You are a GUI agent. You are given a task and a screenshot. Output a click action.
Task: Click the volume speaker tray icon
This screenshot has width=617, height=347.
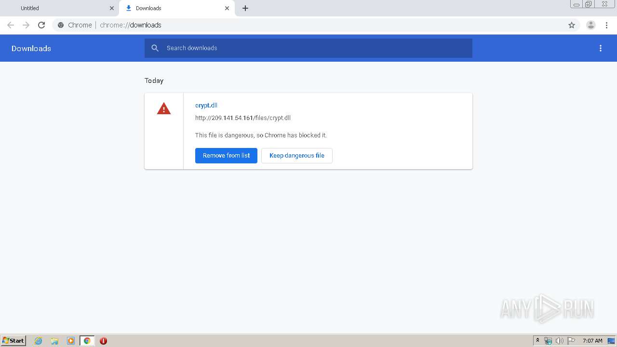559,341
